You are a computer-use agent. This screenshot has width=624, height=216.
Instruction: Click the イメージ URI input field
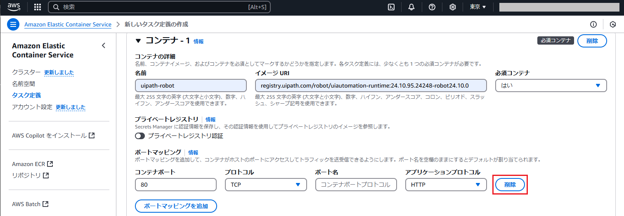371,85
